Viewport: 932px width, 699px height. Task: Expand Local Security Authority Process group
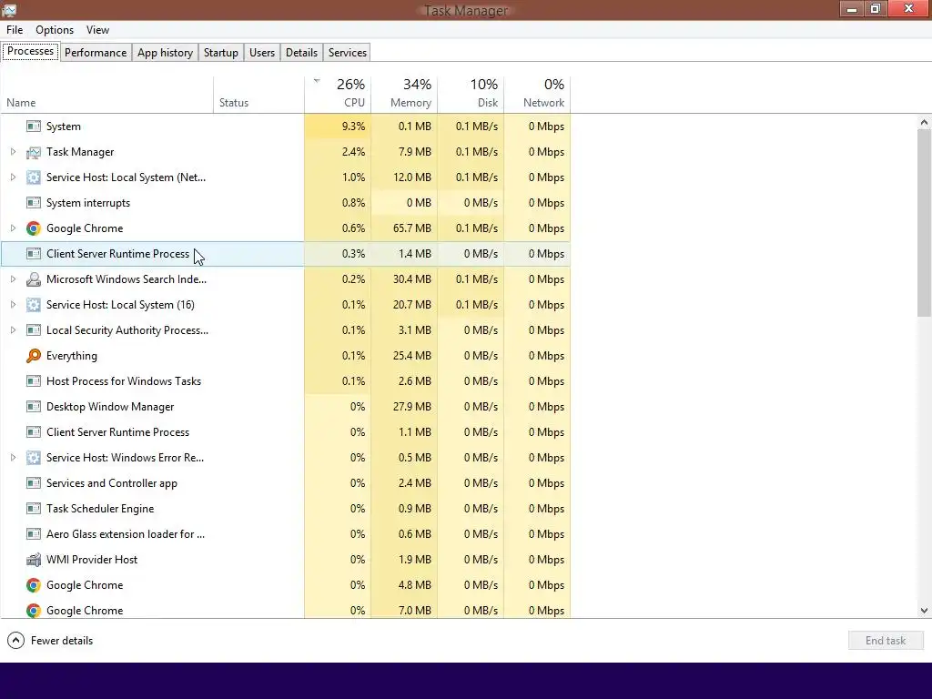click(13, 329)
